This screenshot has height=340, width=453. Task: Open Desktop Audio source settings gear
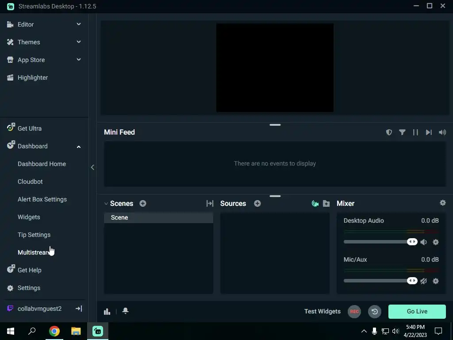click(x=436, y=242)
